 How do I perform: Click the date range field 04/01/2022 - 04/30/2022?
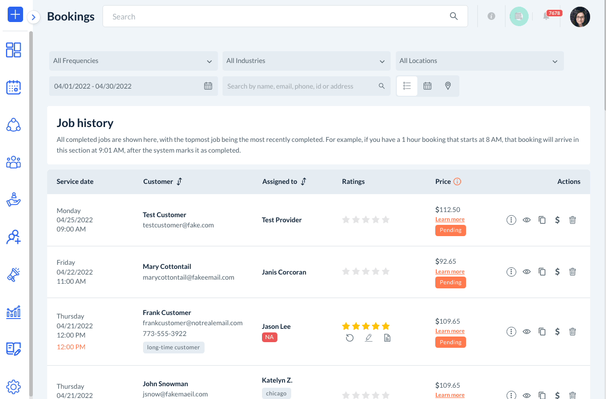(x=133, y=86)
